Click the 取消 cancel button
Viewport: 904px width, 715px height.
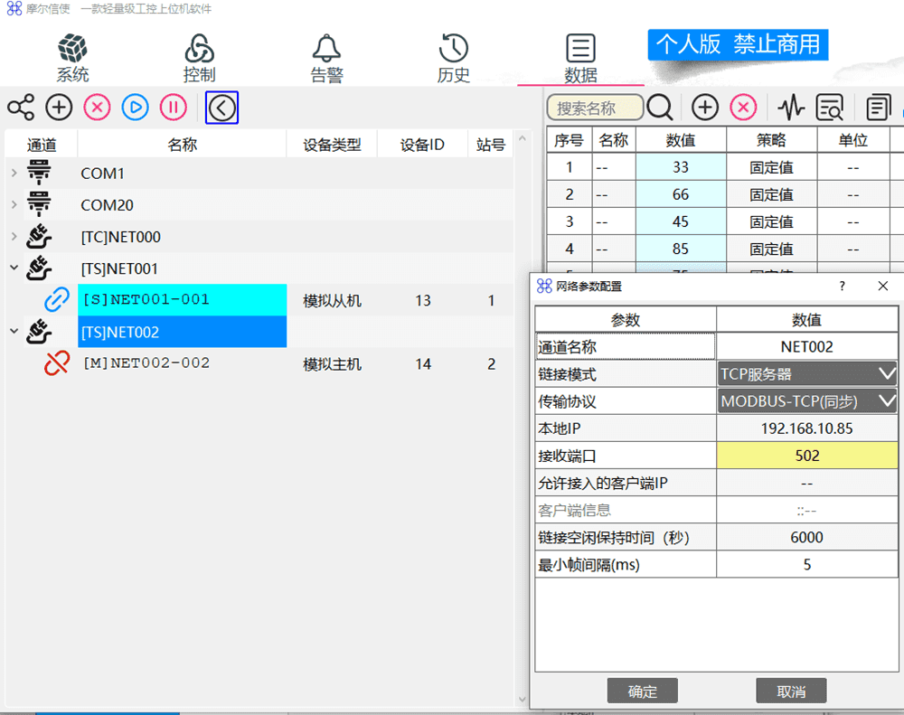(x=791, y=691)
